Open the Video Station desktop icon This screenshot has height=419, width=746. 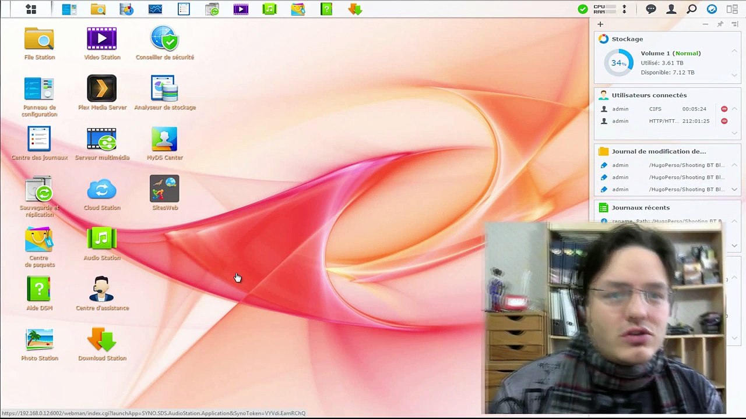pos(102,43)
